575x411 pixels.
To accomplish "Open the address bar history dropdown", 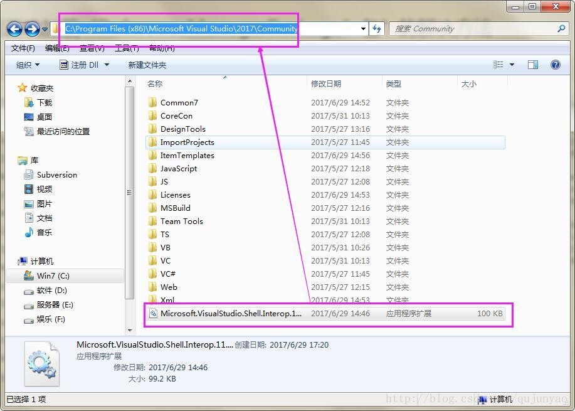I will [x=363, y=29].
